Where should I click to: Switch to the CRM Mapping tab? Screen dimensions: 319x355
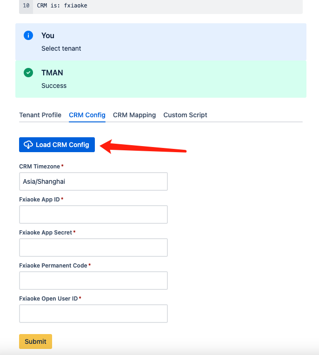click(x=134, y=115)
